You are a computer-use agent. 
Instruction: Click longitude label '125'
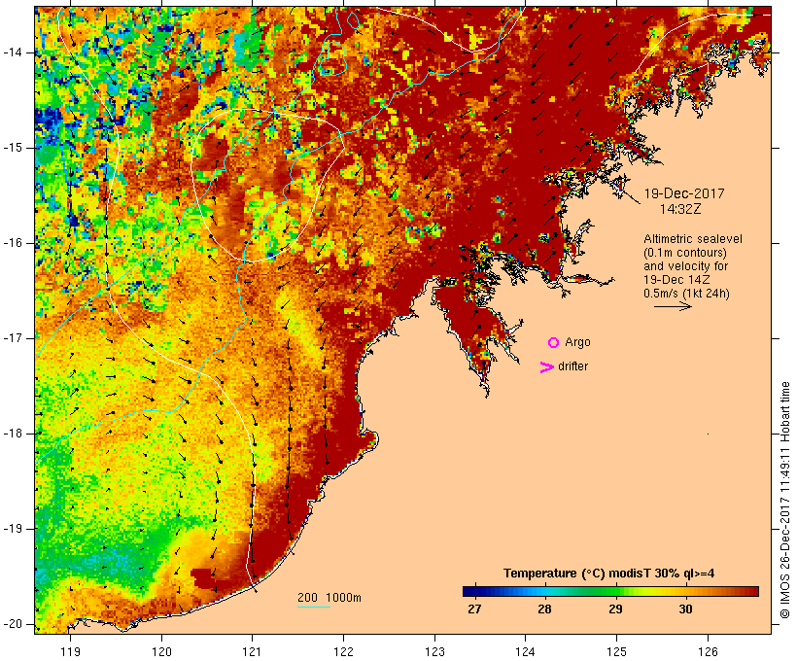click(616, 652)
